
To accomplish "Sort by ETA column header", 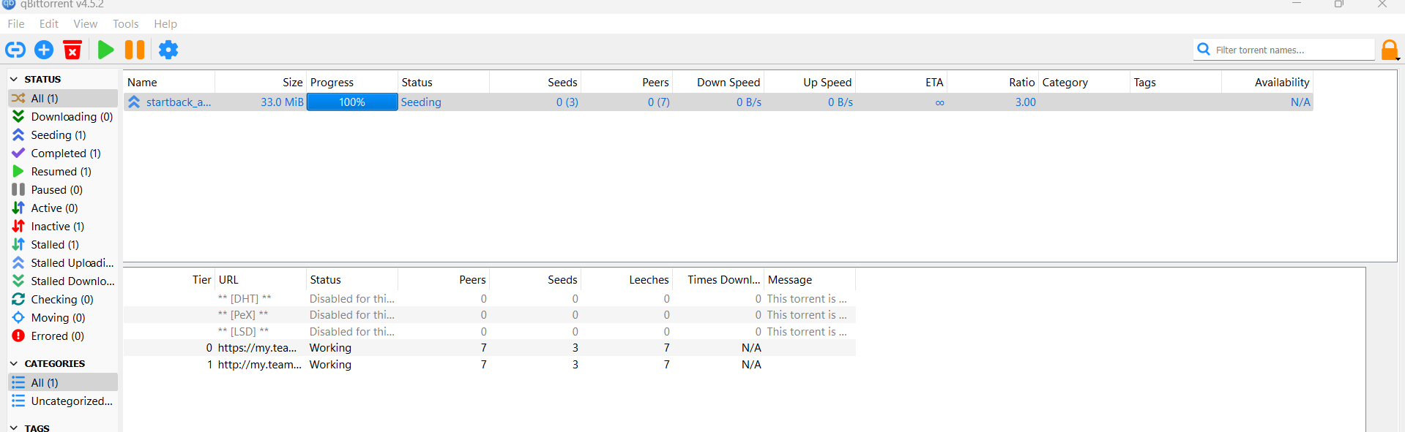I will point(901,82).
